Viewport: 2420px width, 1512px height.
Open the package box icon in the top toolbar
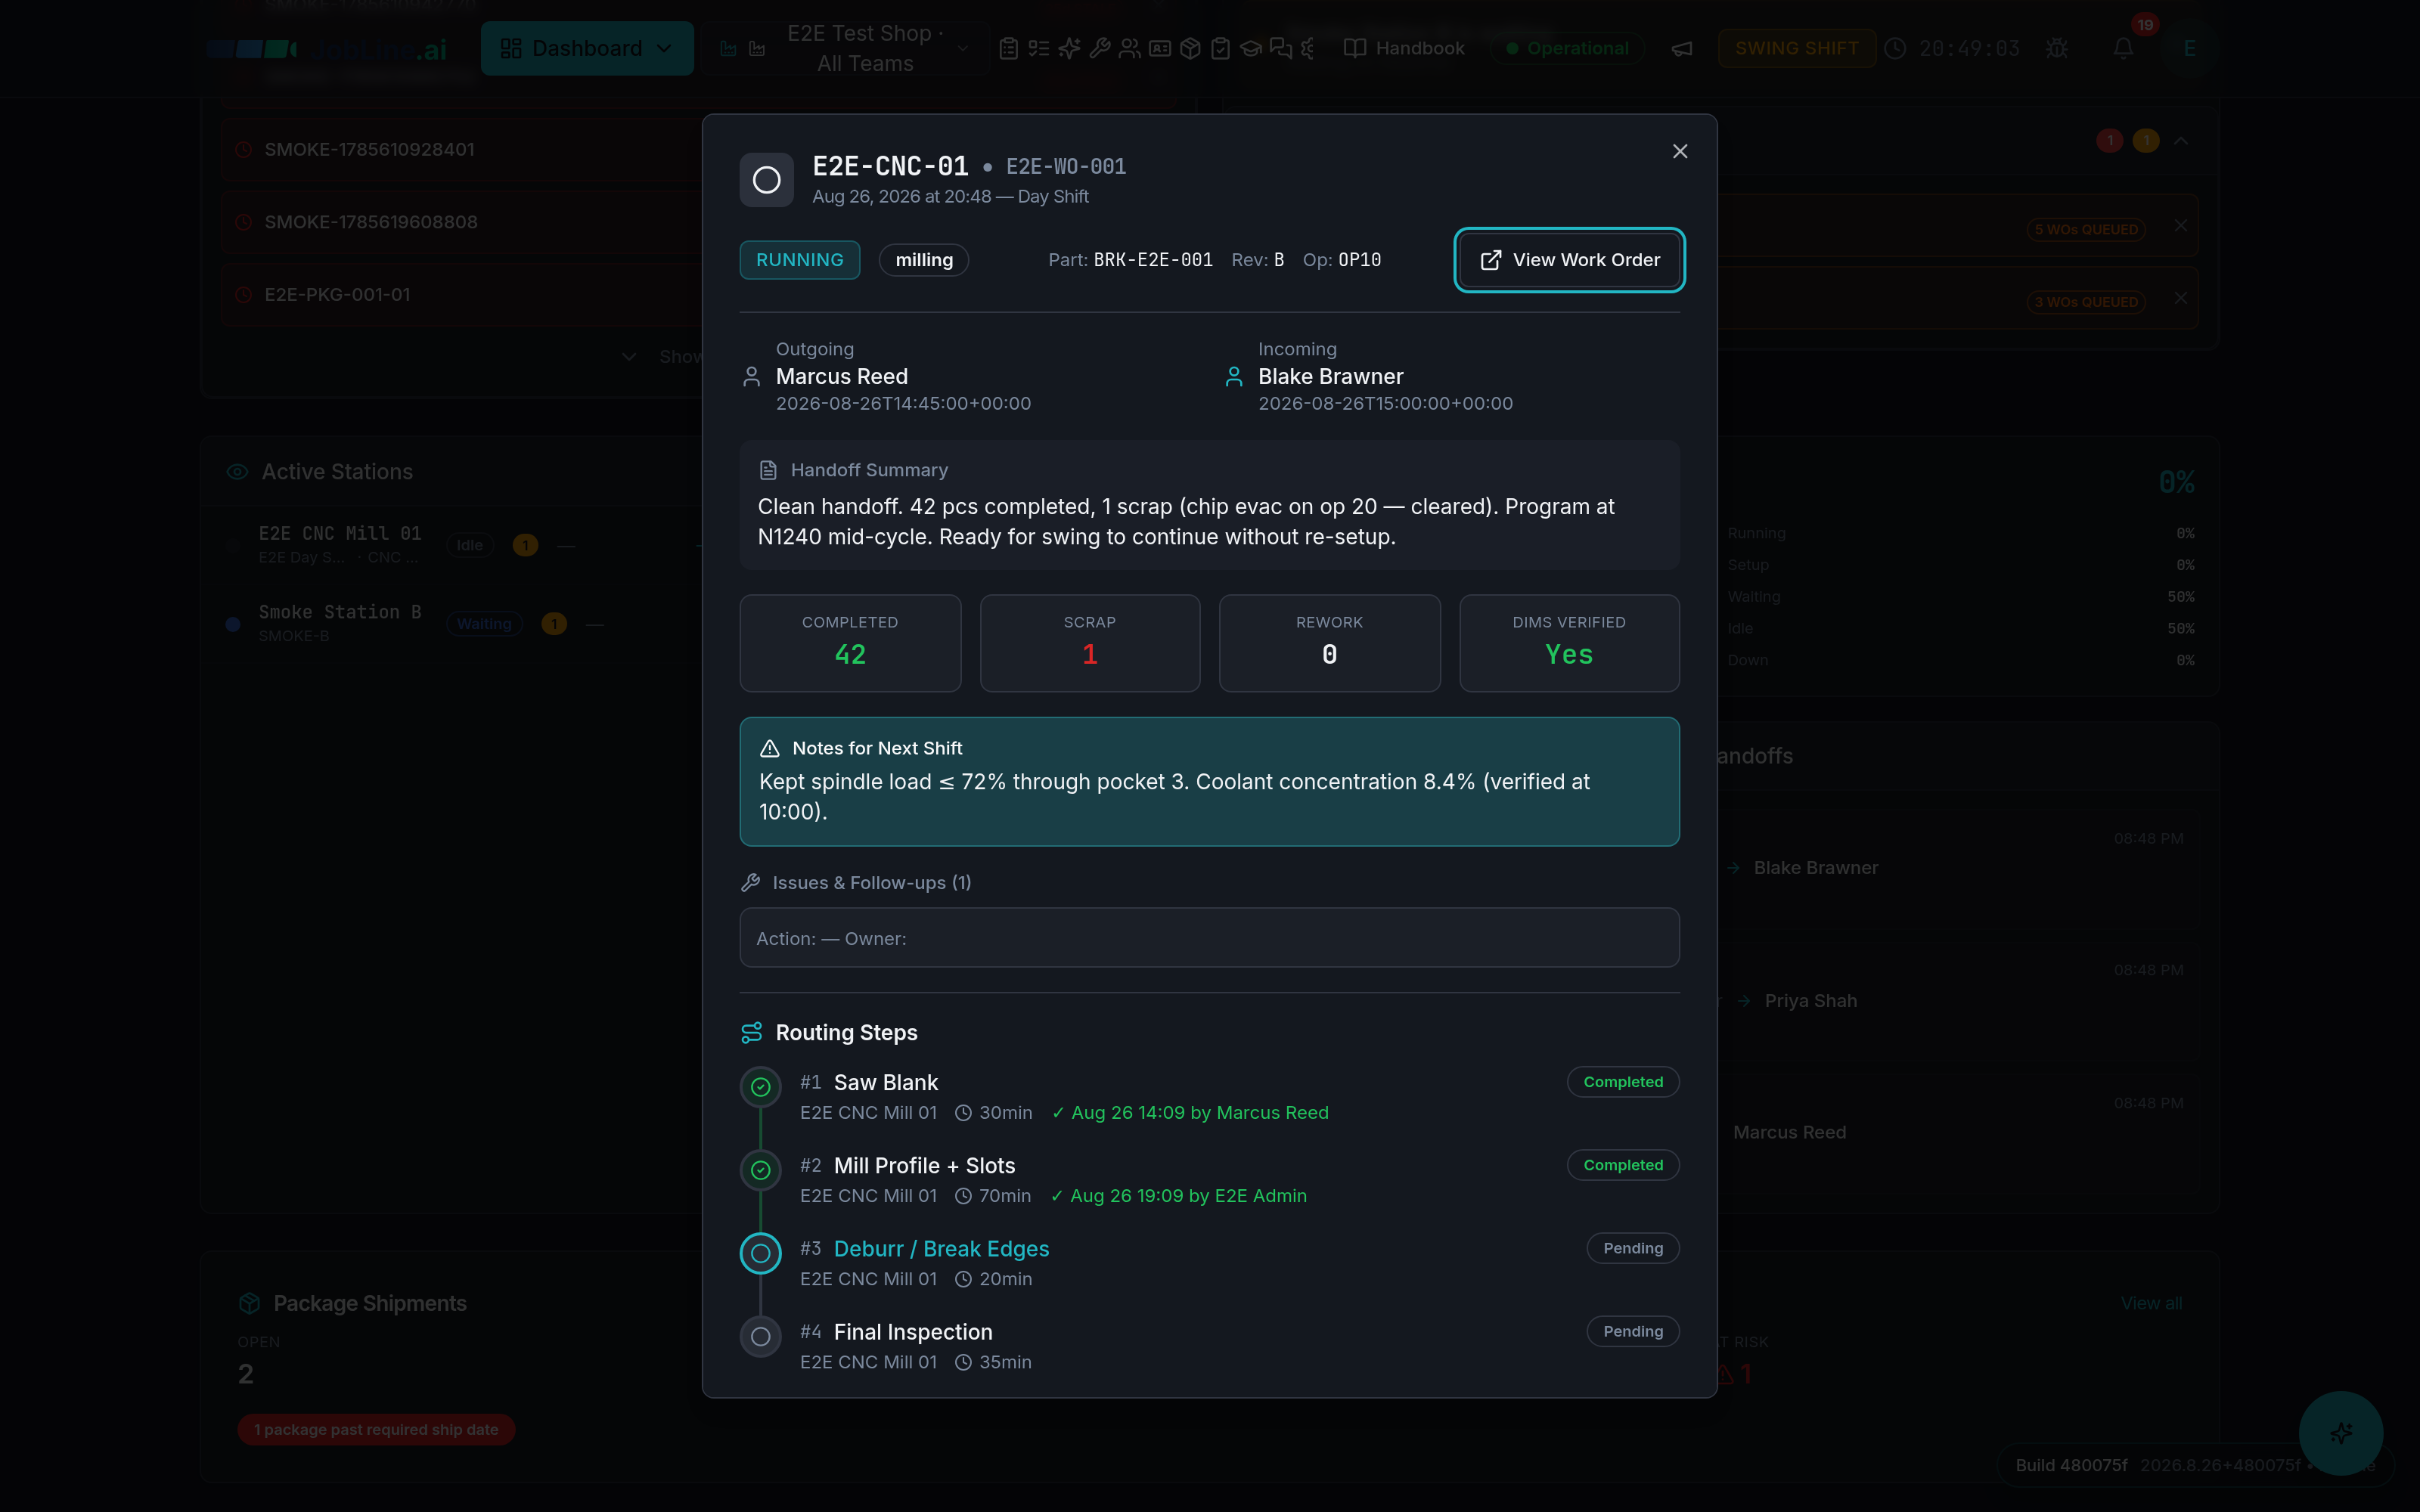point(1190,48)
